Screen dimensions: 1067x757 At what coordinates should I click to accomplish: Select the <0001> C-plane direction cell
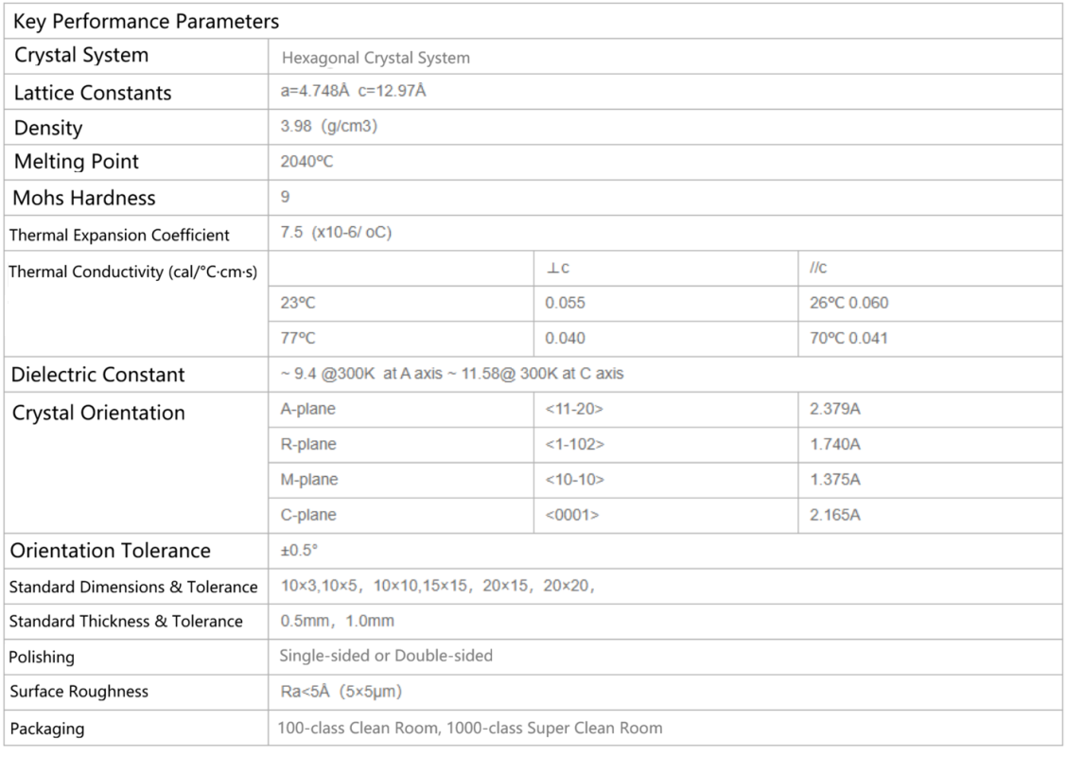pyautogui.click(x=572, y=516)
